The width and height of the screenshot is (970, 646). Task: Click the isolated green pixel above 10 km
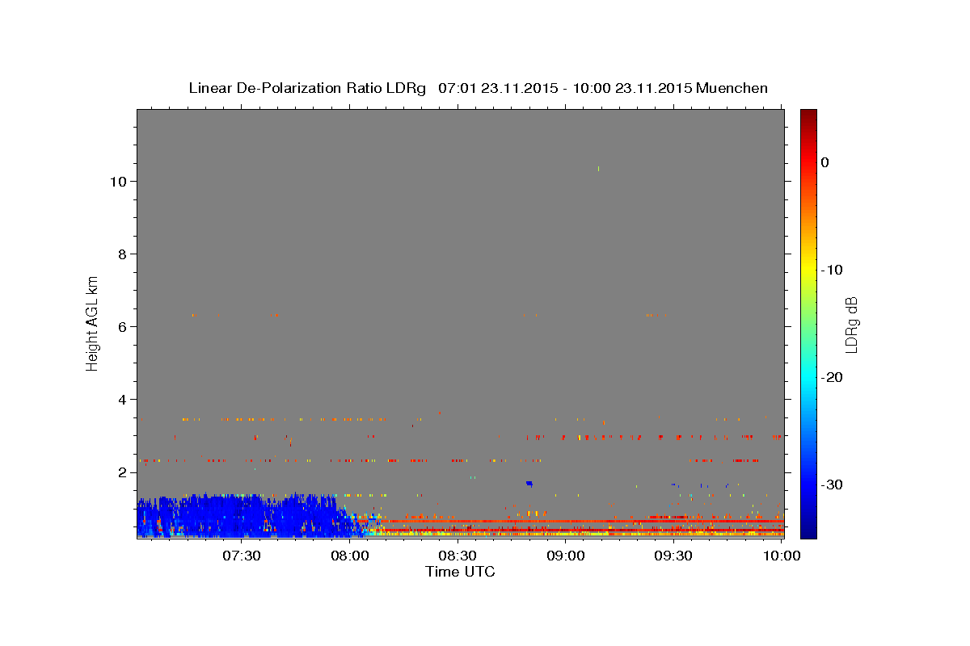598,168
